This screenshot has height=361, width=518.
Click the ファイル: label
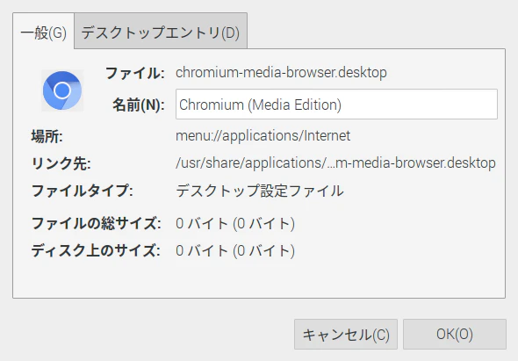coord(135,73)
